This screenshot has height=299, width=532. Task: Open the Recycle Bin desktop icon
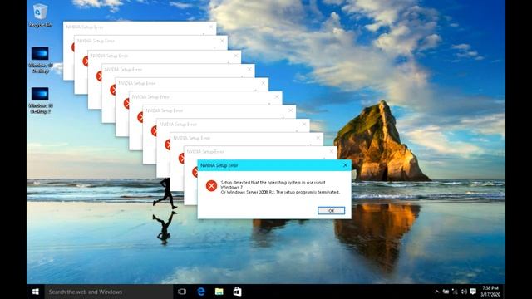pos(40,15)
